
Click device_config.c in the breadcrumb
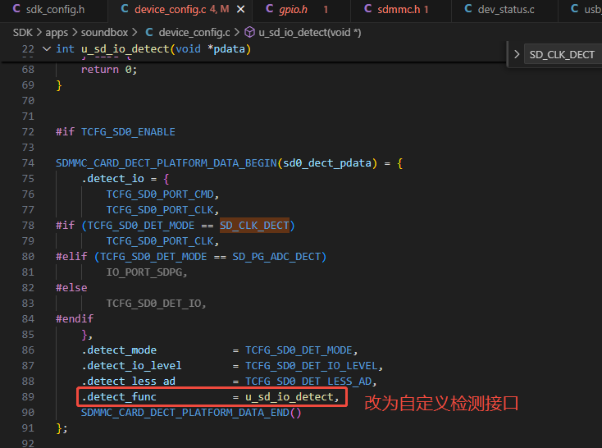[194, 33]
